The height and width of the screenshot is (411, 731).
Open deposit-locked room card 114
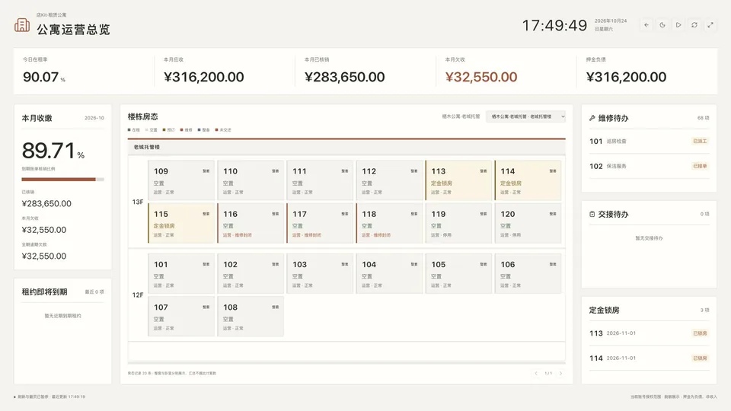click(x=528, y=180)
